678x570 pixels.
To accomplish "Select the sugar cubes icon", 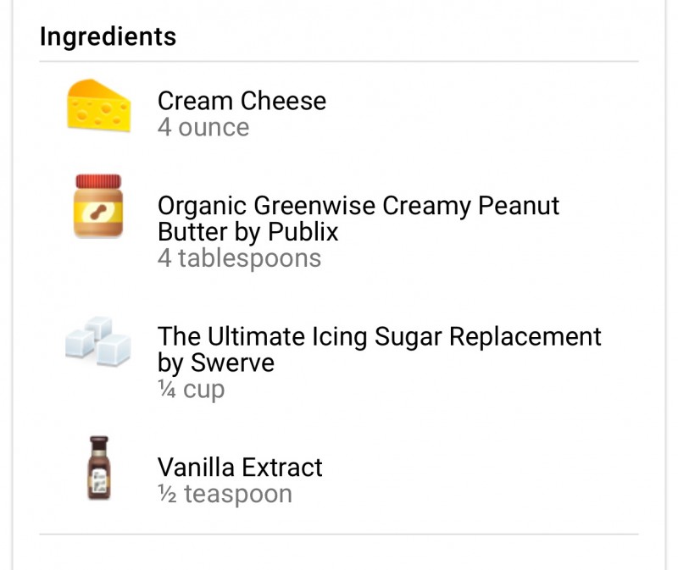I will click(98, 341).
